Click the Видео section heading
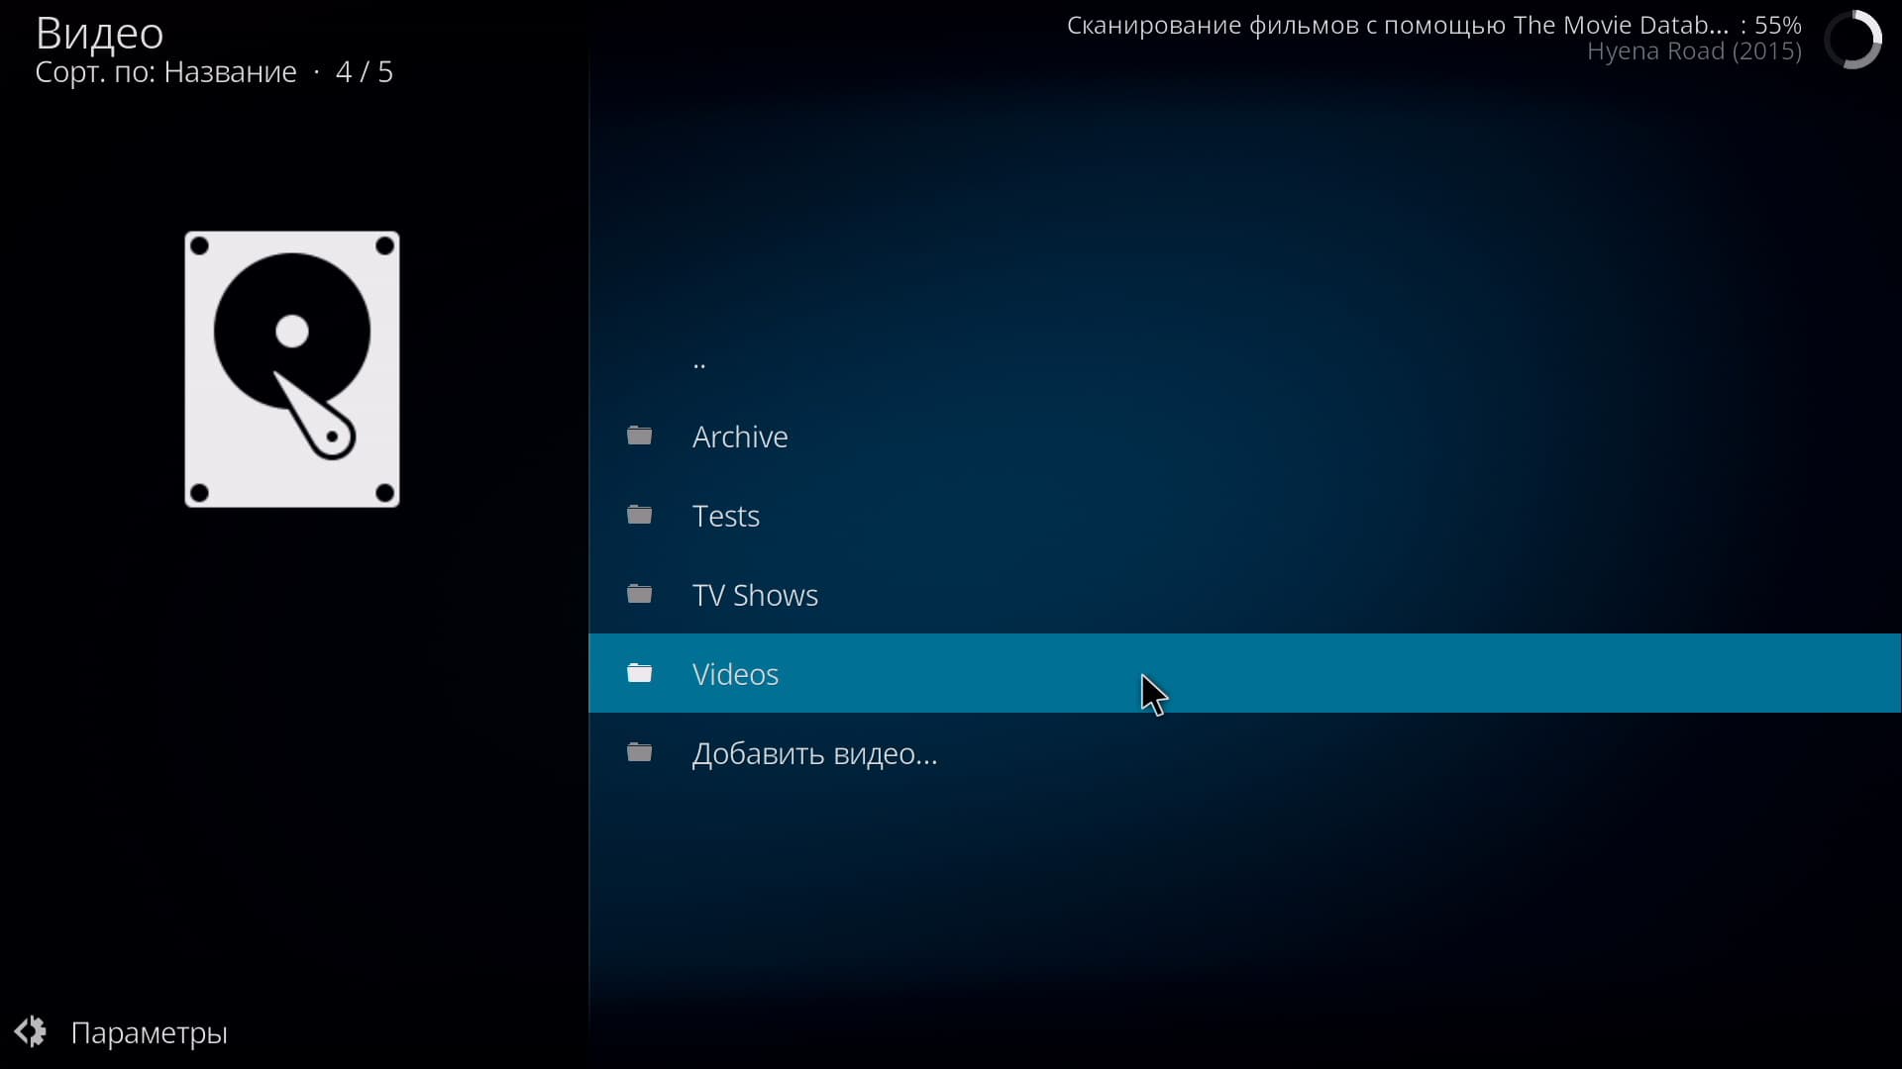The image size is (1902, 1069). [x=99, y=33]
